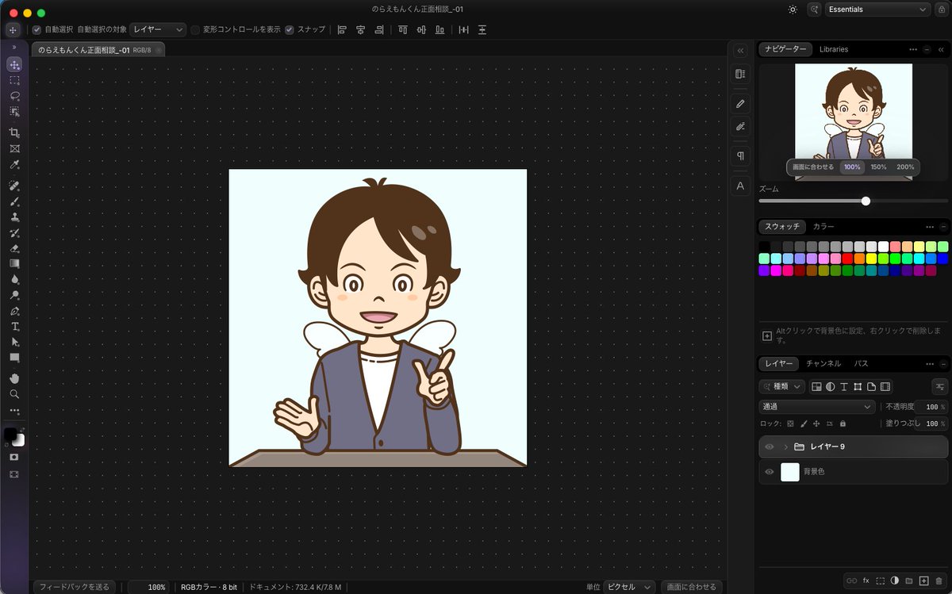This screenshot has width=952, height=594.
Task: Open the ピクセル units dropdown
Action: pyautogui.click(x=629, y=587)
